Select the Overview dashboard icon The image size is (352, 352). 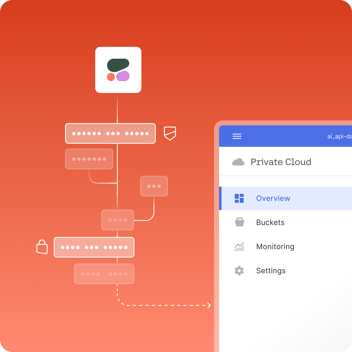(x=239, y=198)
